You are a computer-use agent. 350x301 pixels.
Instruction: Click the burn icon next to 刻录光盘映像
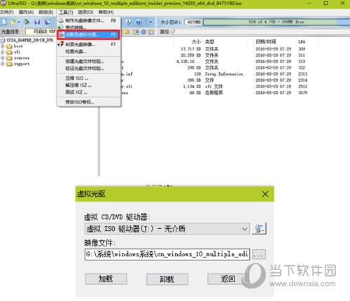[x=61, y=44]
